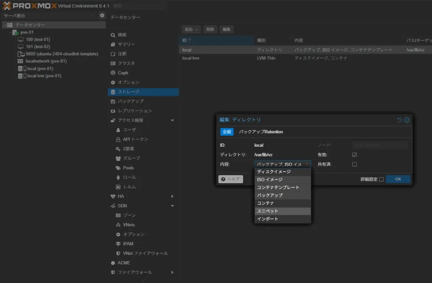Click the Proxmox logo

click(x=30, y=5)
